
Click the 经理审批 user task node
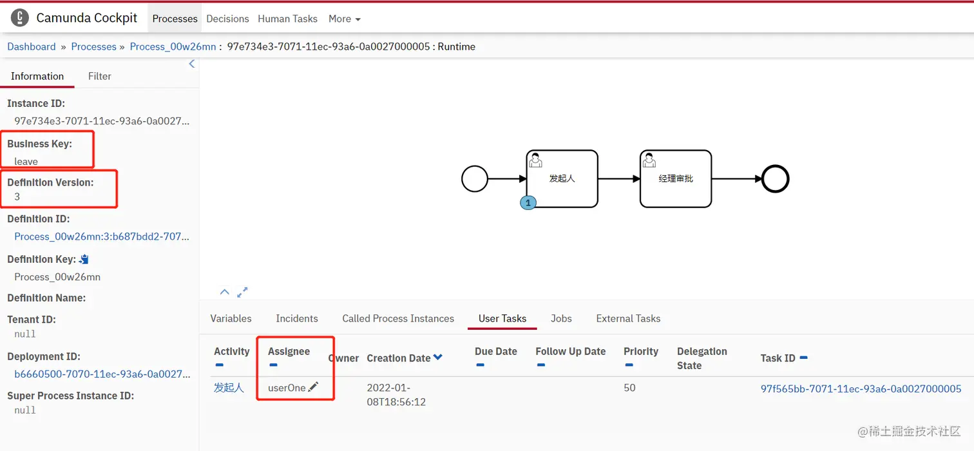point(676,178)
